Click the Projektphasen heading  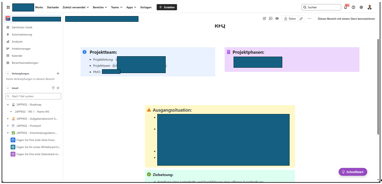(248, 52)
